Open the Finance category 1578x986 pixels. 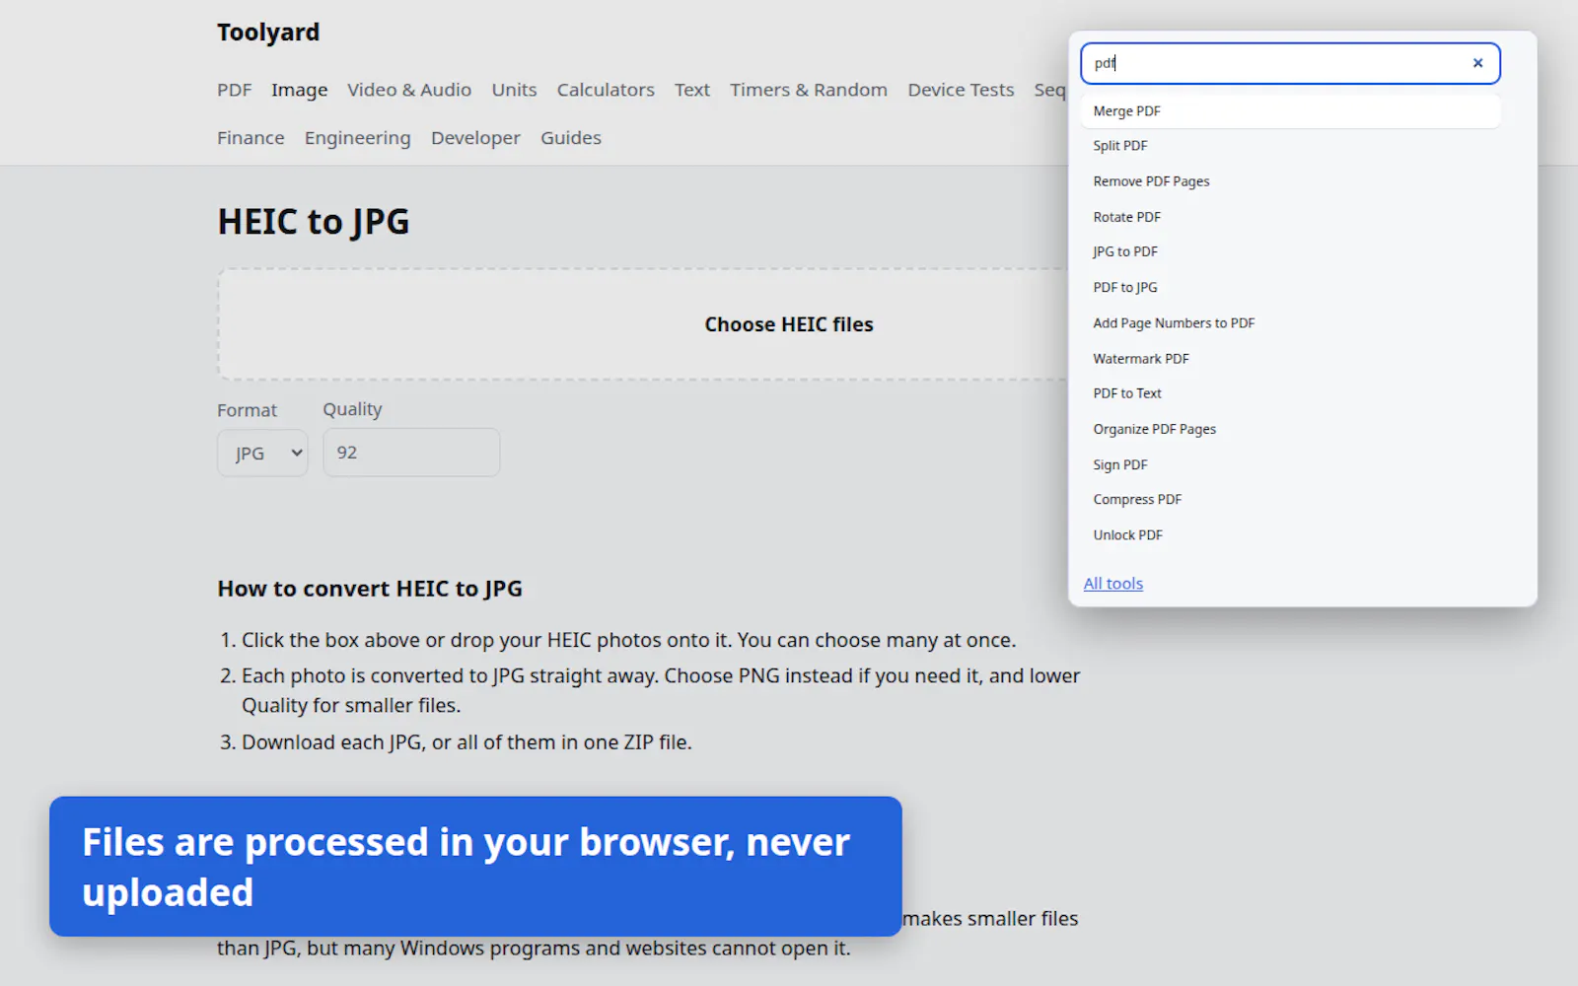[251, 138]
